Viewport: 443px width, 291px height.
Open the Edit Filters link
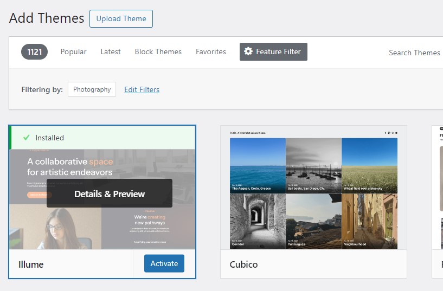click(142, 89)
